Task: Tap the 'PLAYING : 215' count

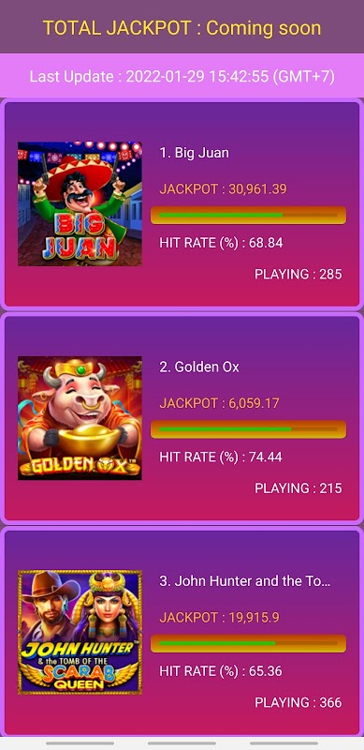Action: click(x=298, y=488)
